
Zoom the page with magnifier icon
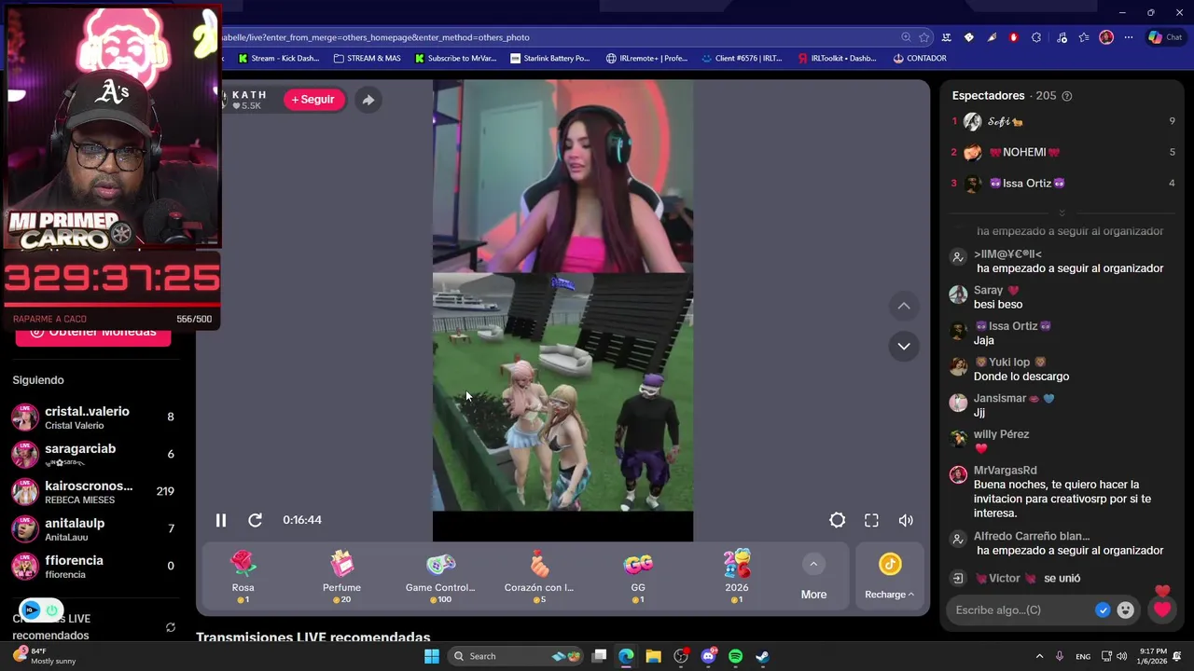point(906,37)
